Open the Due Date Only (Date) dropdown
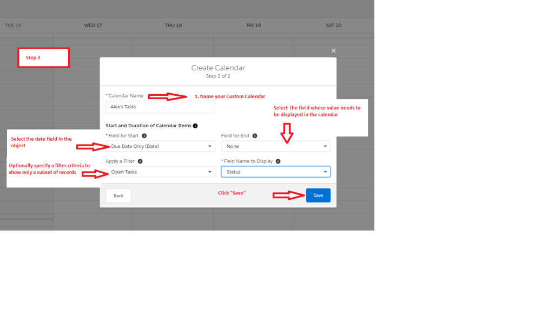Viewport: 554px width, 333px height. coord(160,146)
